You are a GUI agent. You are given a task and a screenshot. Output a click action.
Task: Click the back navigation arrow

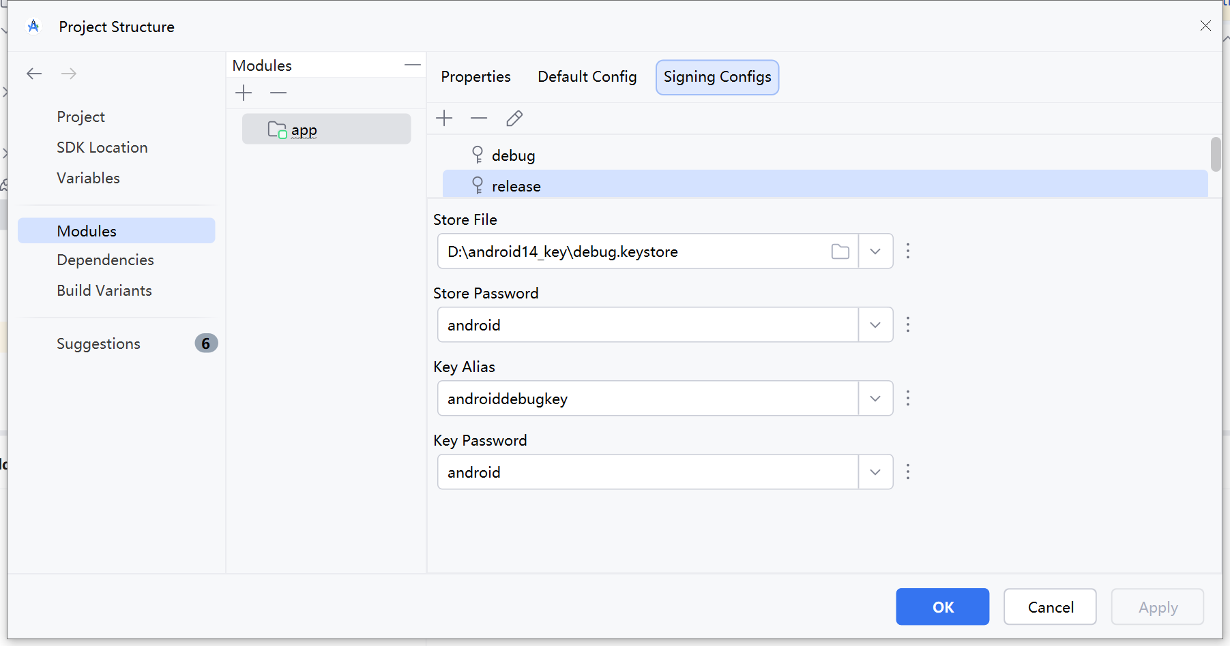[34, 74]
